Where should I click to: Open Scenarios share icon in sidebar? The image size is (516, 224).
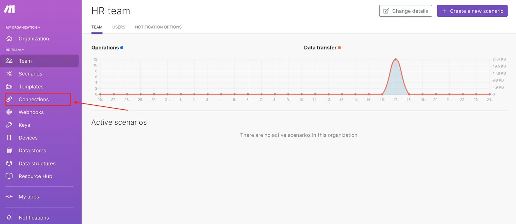(9, 74)
